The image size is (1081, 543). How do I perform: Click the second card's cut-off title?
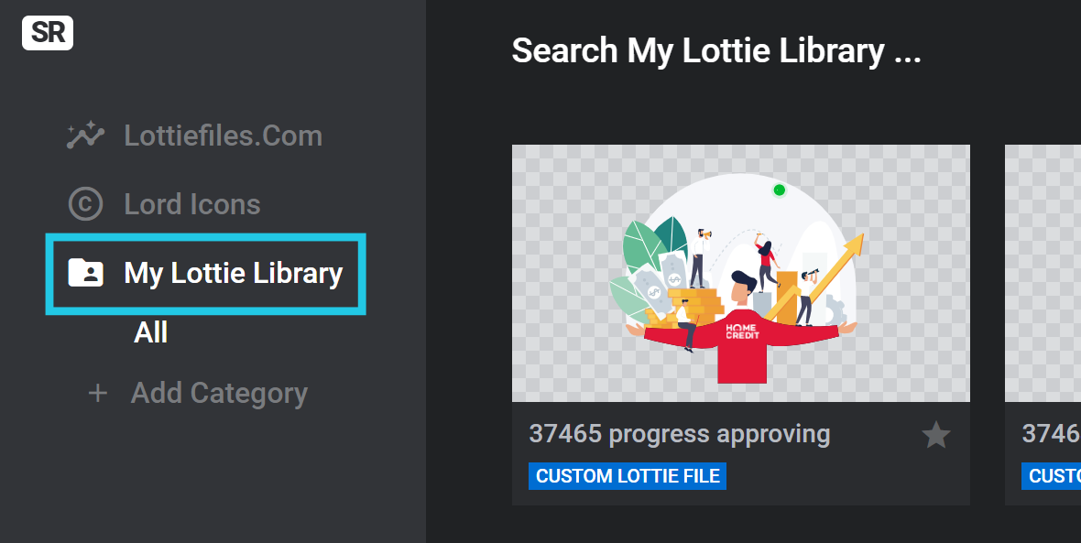click(1052, 434)
